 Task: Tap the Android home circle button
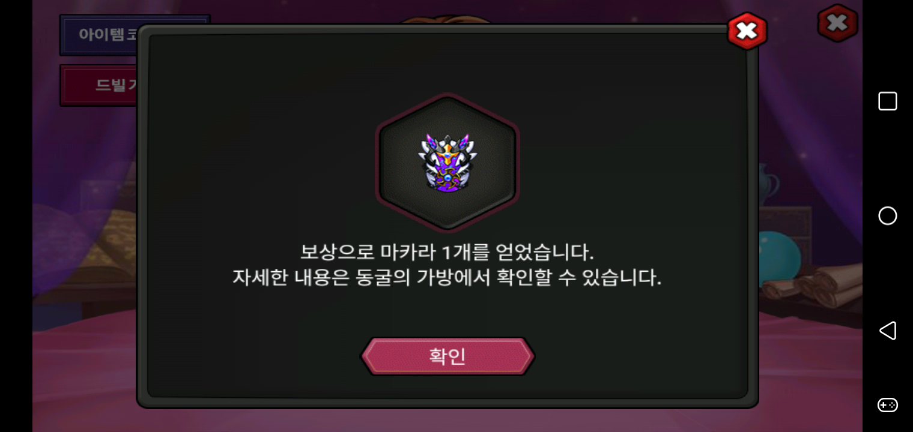[888, 215]
